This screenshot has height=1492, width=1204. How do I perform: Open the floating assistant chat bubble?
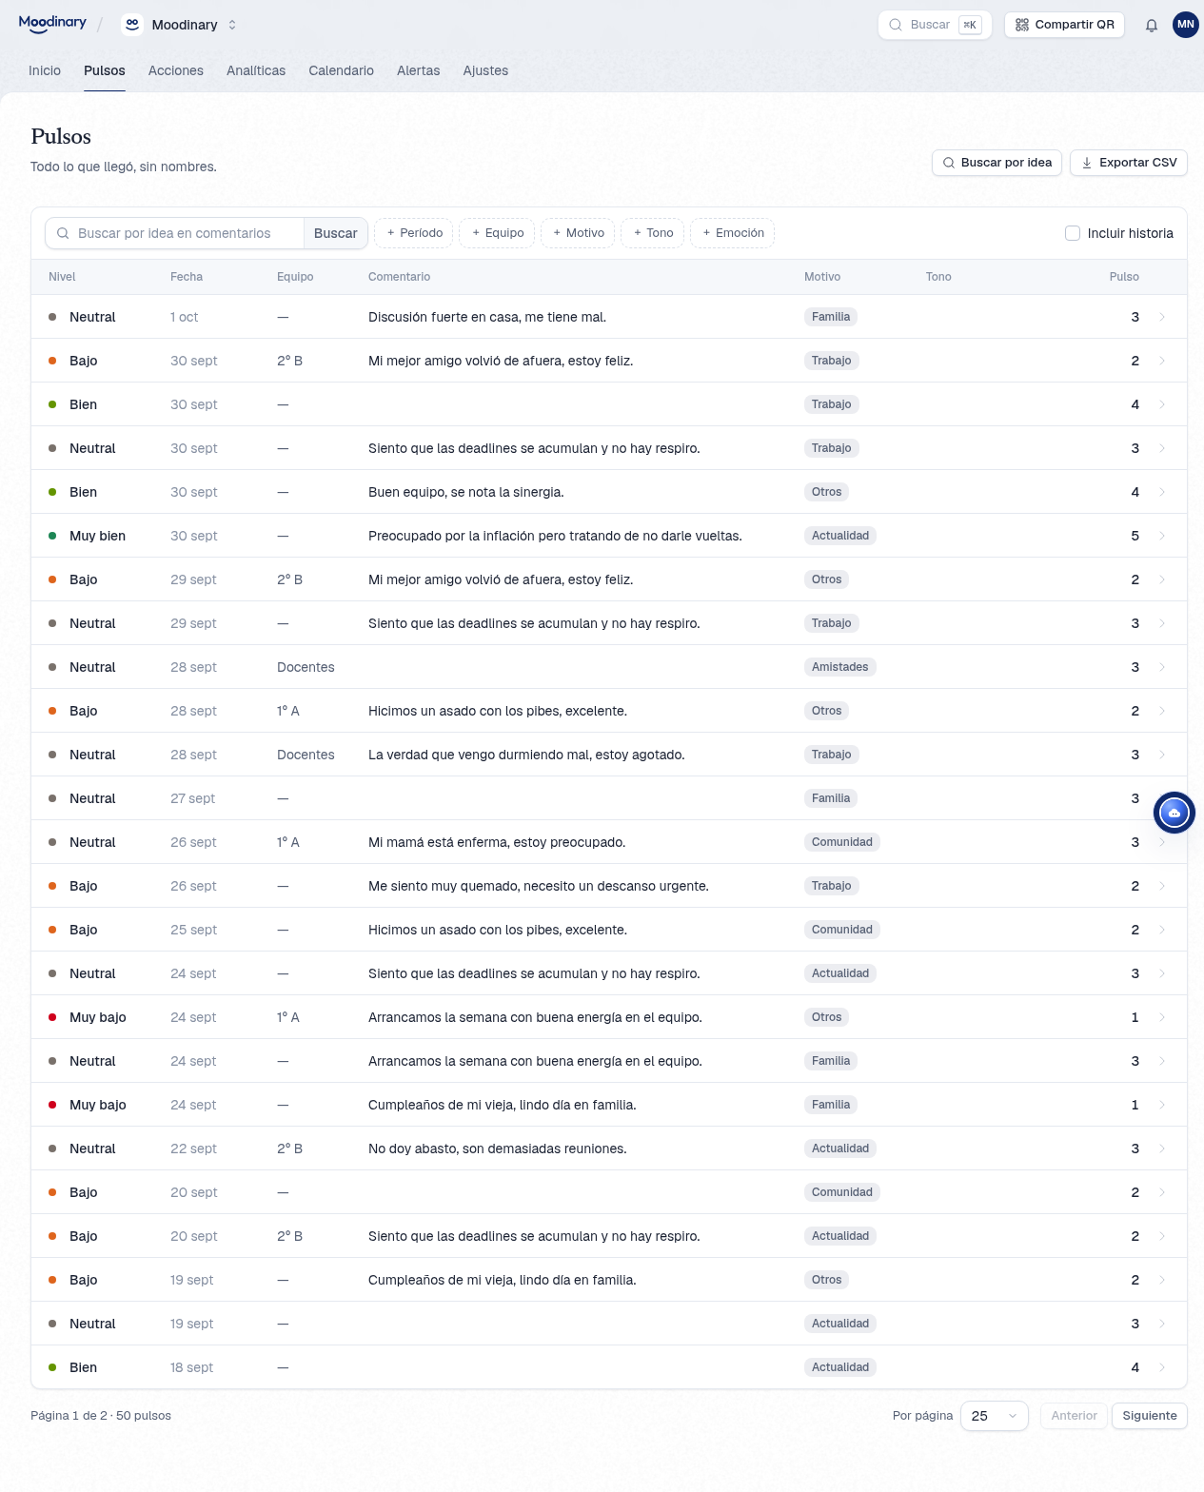(x=1174, y=813)
